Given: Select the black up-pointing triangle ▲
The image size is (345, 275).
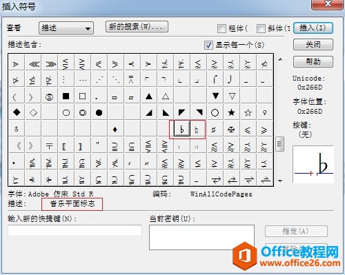Looking at the screenshot, I should tap(149, 96).
